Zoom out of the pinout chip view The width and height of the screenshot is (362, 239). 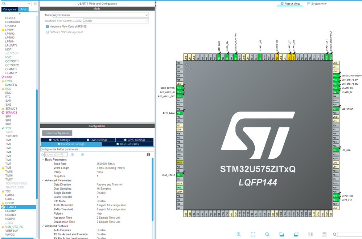pyautogui.click(x=267, y=234)
